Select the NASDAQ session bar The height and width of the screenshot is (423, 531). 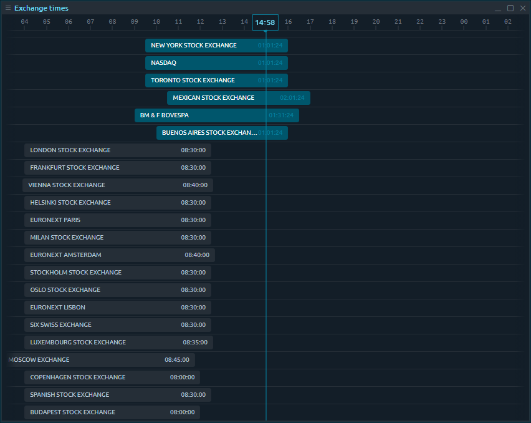[216, 63]
